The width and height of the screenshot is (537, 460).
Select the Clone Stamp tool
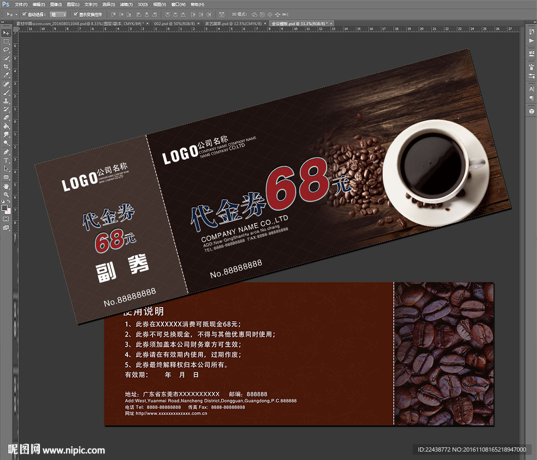click(x=6, y=101)
